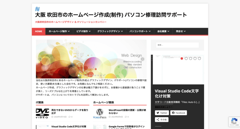Advance banner with right arrow

pos(142,59)
